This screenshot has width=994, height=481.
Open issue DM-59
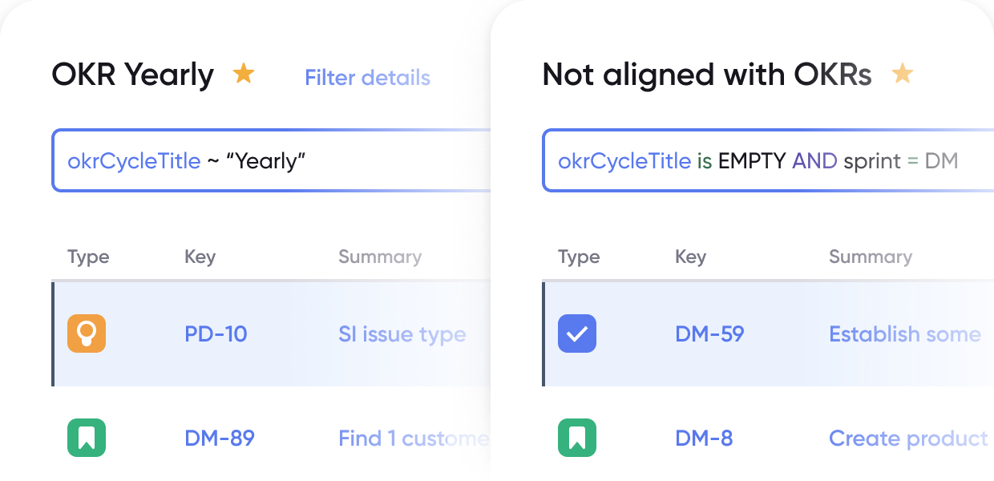tap(709, 333)
